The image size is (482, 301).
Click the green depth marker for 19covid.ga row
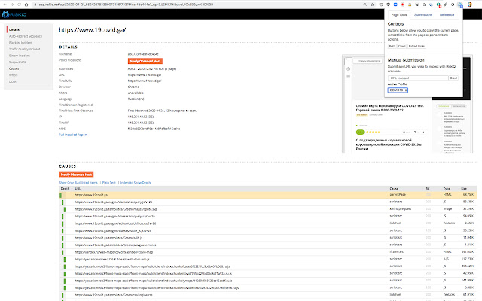[x=62, y=195]
